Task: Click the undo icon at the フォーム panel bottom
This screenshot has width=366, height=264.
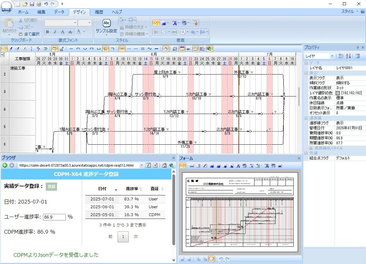Action: (x=221, y=259)
